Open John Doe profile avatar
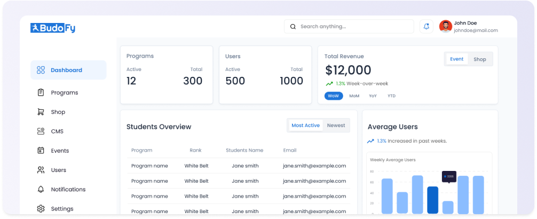 click(445, 26)
